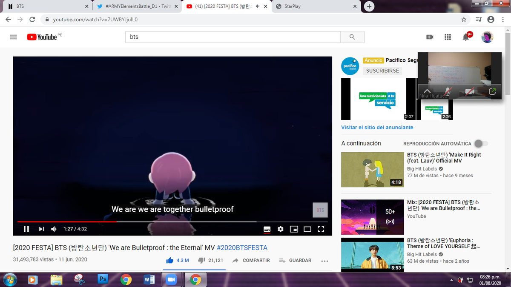Open Word from the taskbar

[x=149, y=279]
